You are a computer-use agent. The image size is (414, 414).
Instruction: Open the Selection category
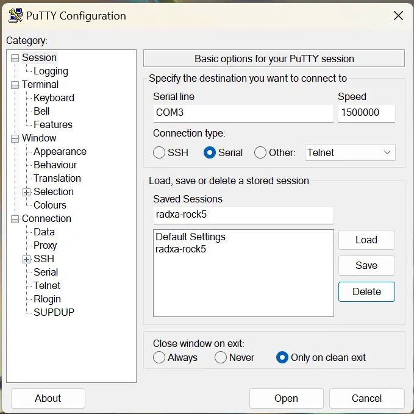pos(54,191)
